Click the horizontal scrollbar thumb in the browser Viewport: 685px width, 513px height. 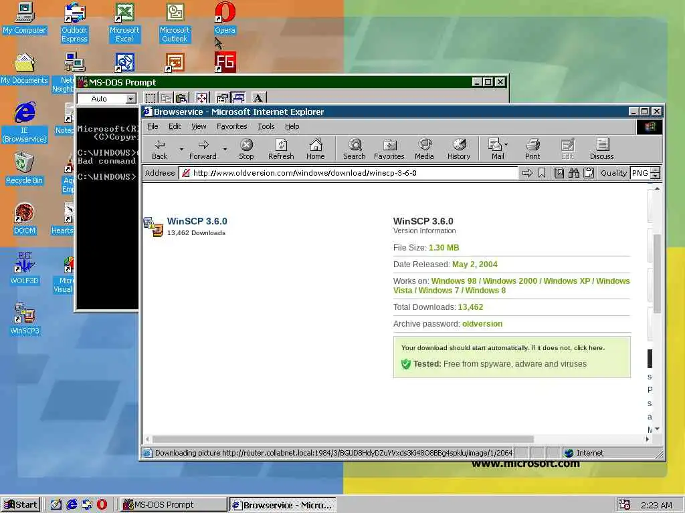coord(343,439)
